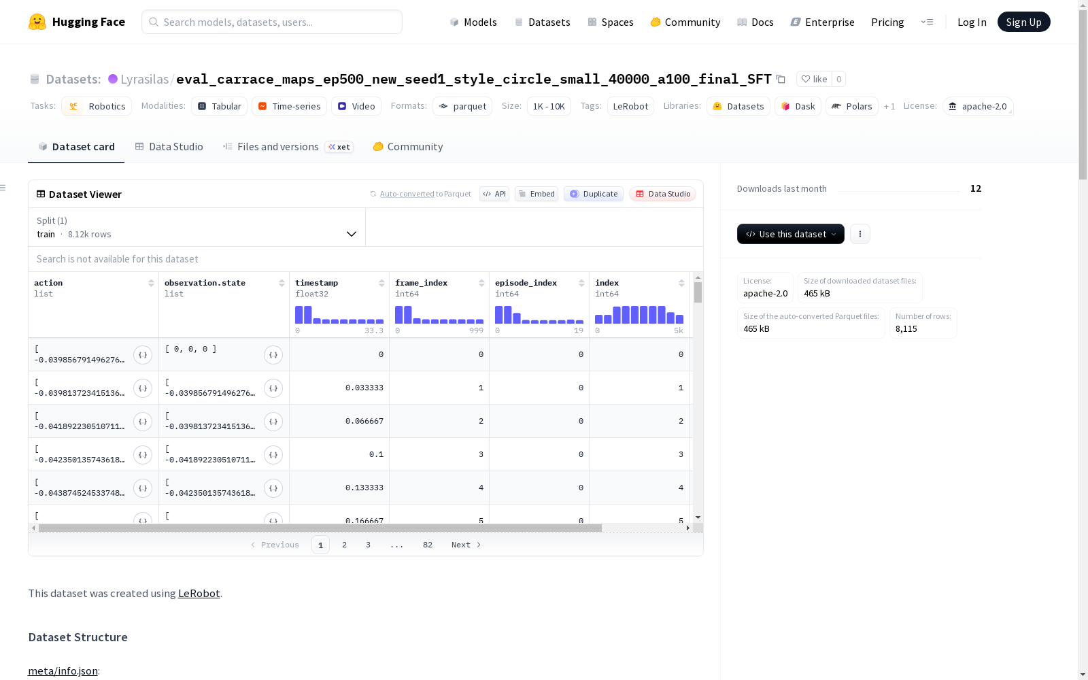Expand action cell starting -0.043874524533748

click(x=143, y=488)
